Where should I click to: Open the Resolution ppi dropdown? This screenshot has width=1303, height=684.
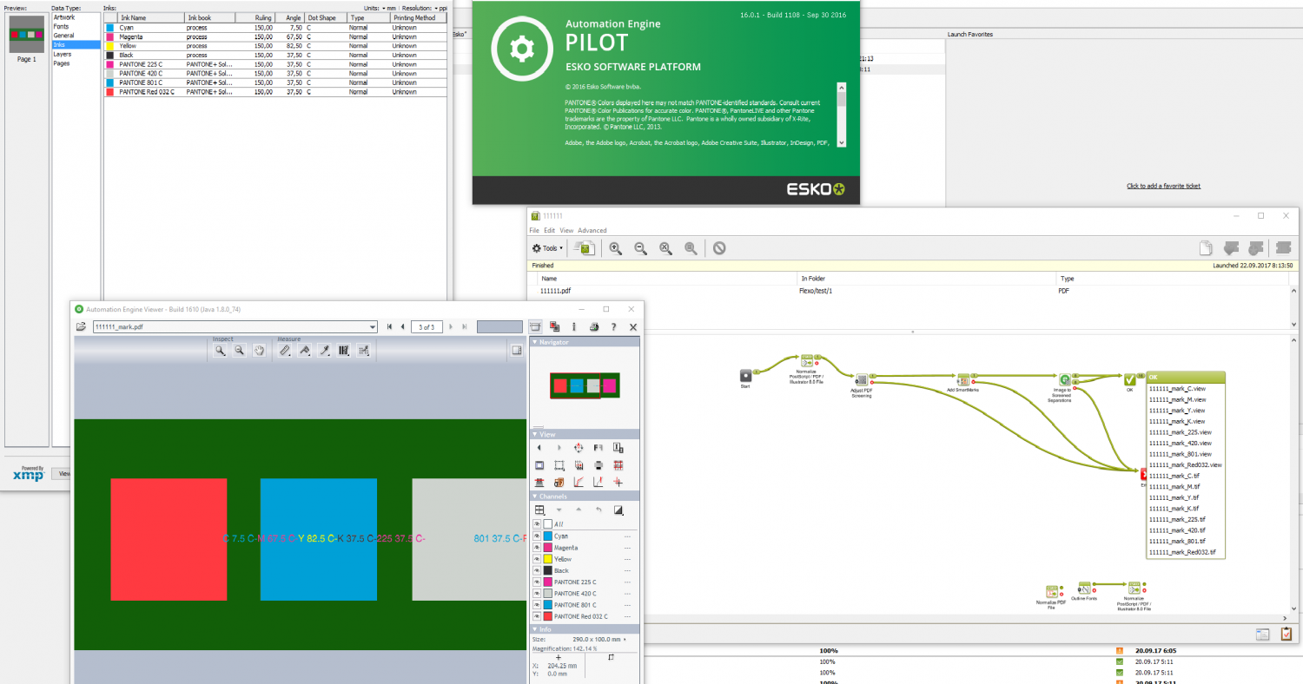442,8
